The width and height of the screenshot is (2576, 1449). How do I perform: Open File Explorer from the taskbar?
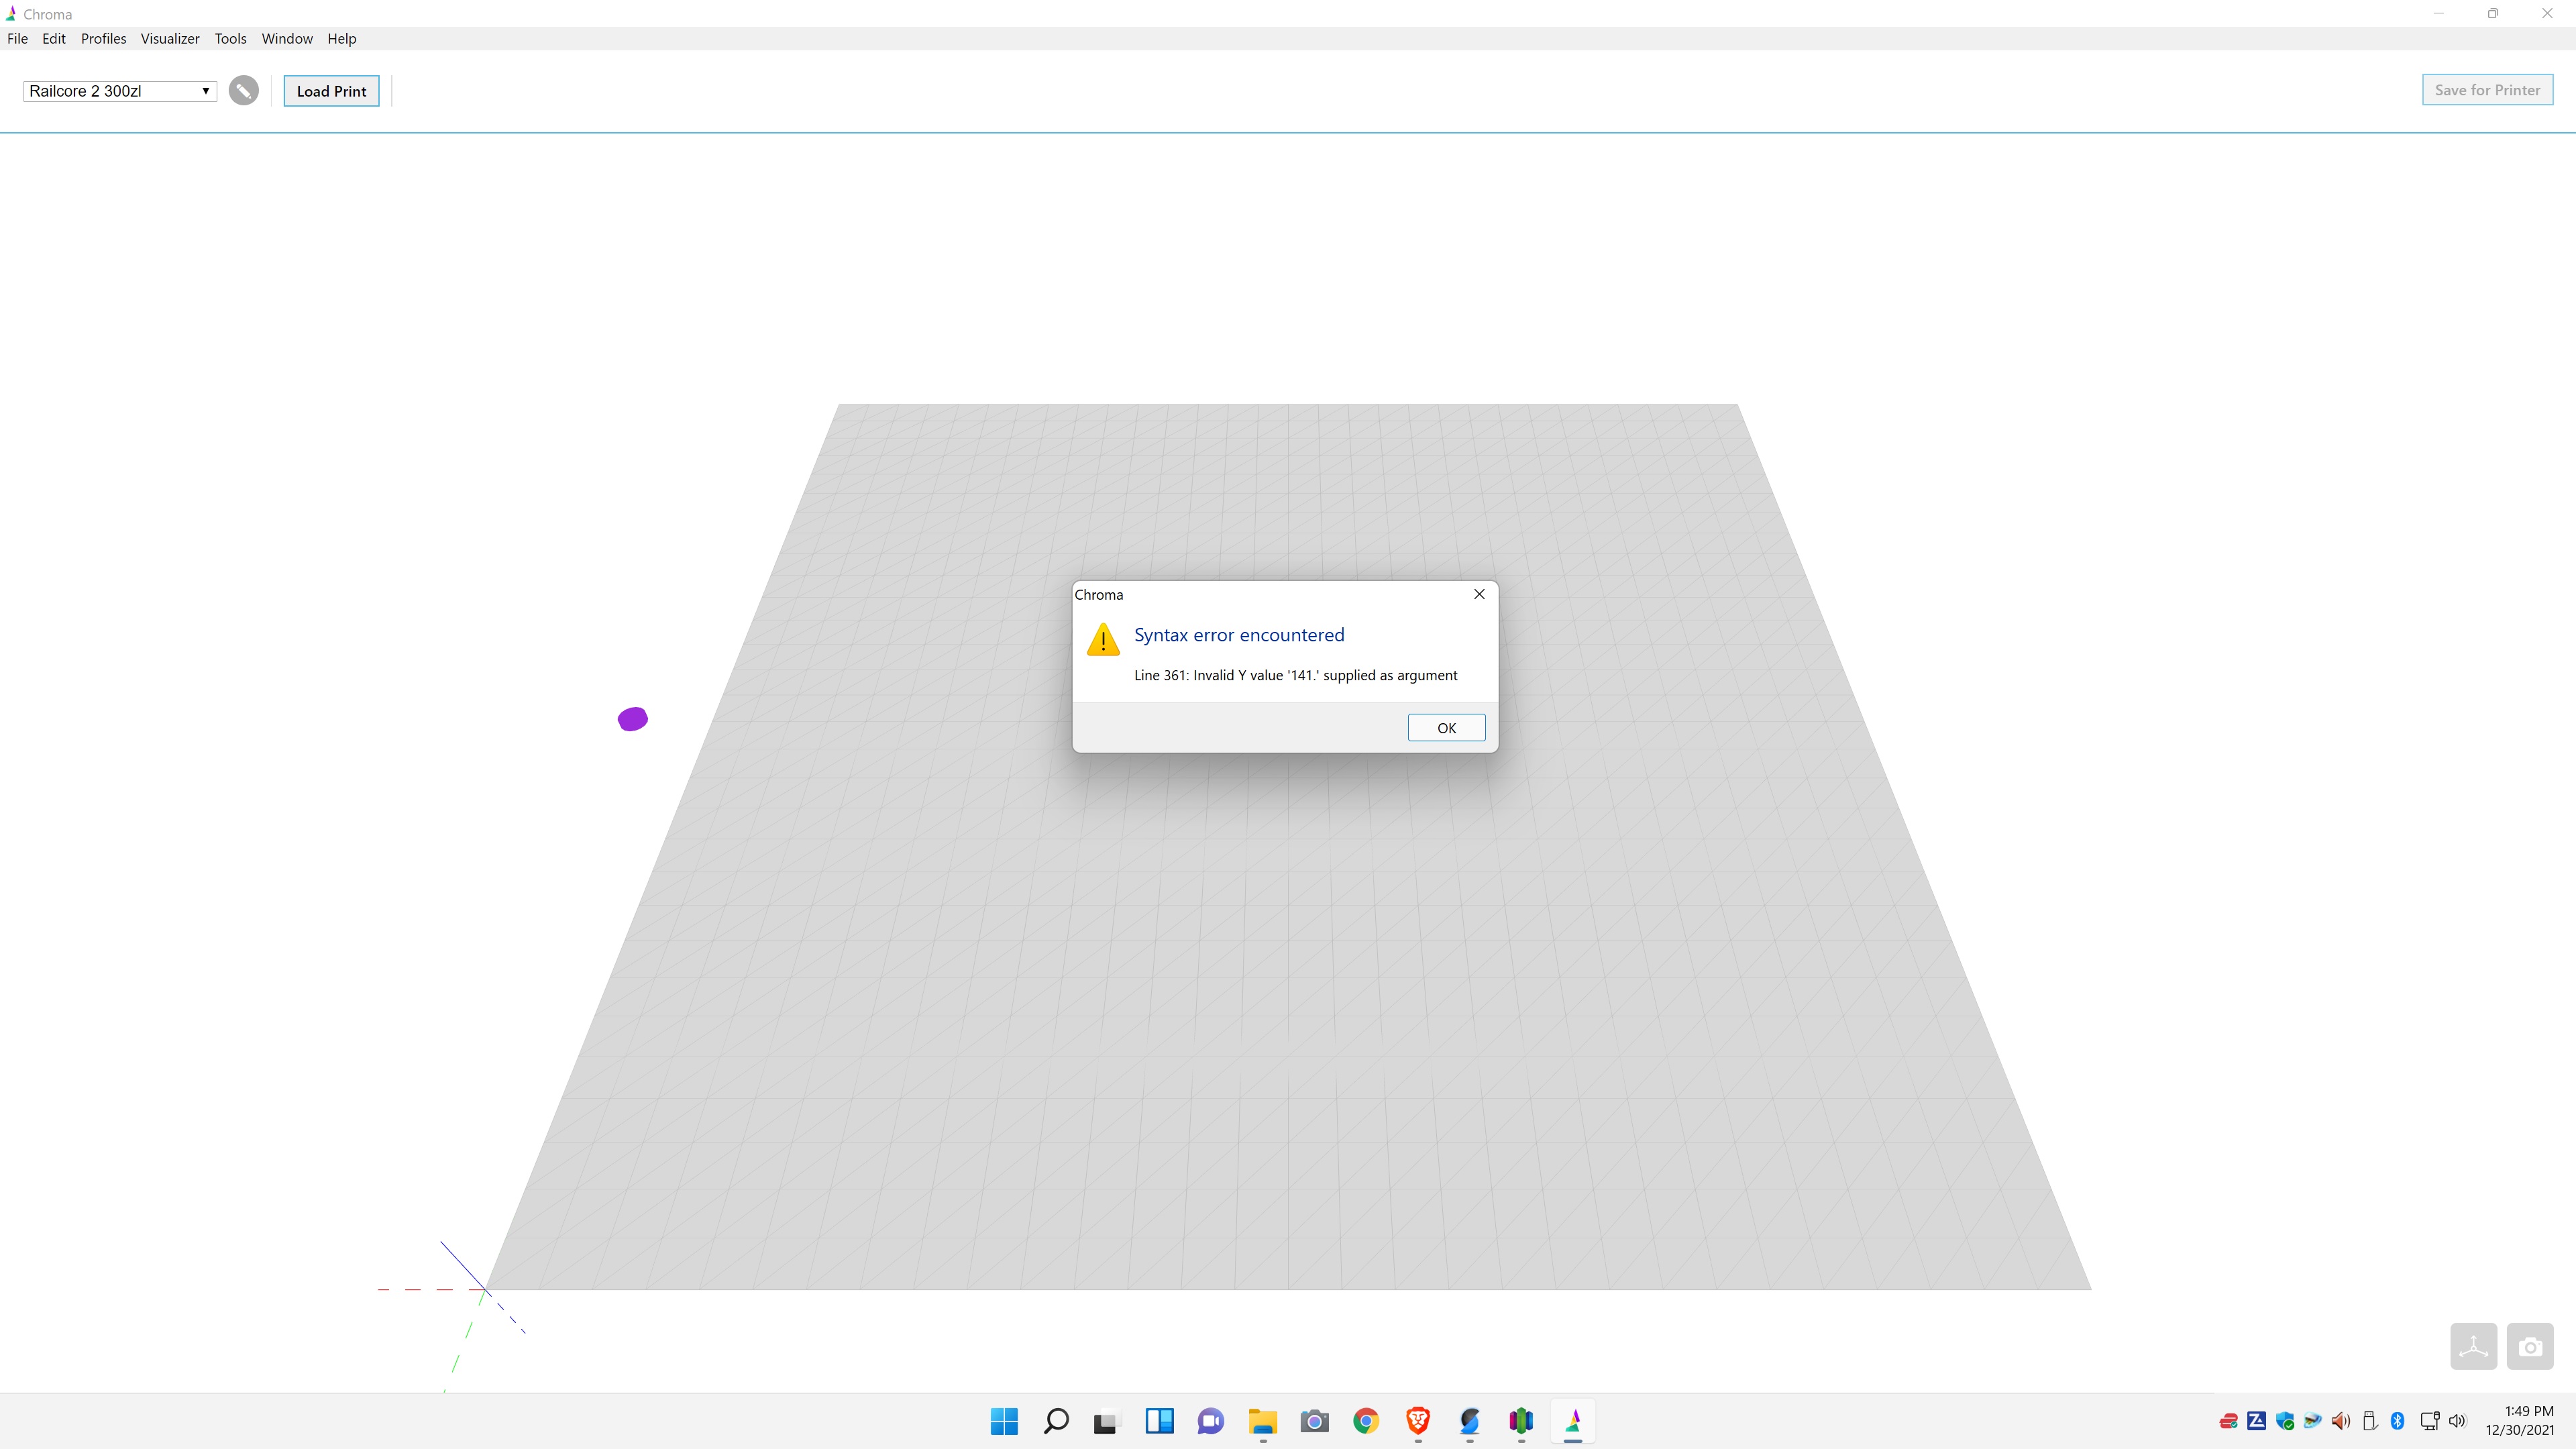pyautogui.click(x=1262, y=1421)
